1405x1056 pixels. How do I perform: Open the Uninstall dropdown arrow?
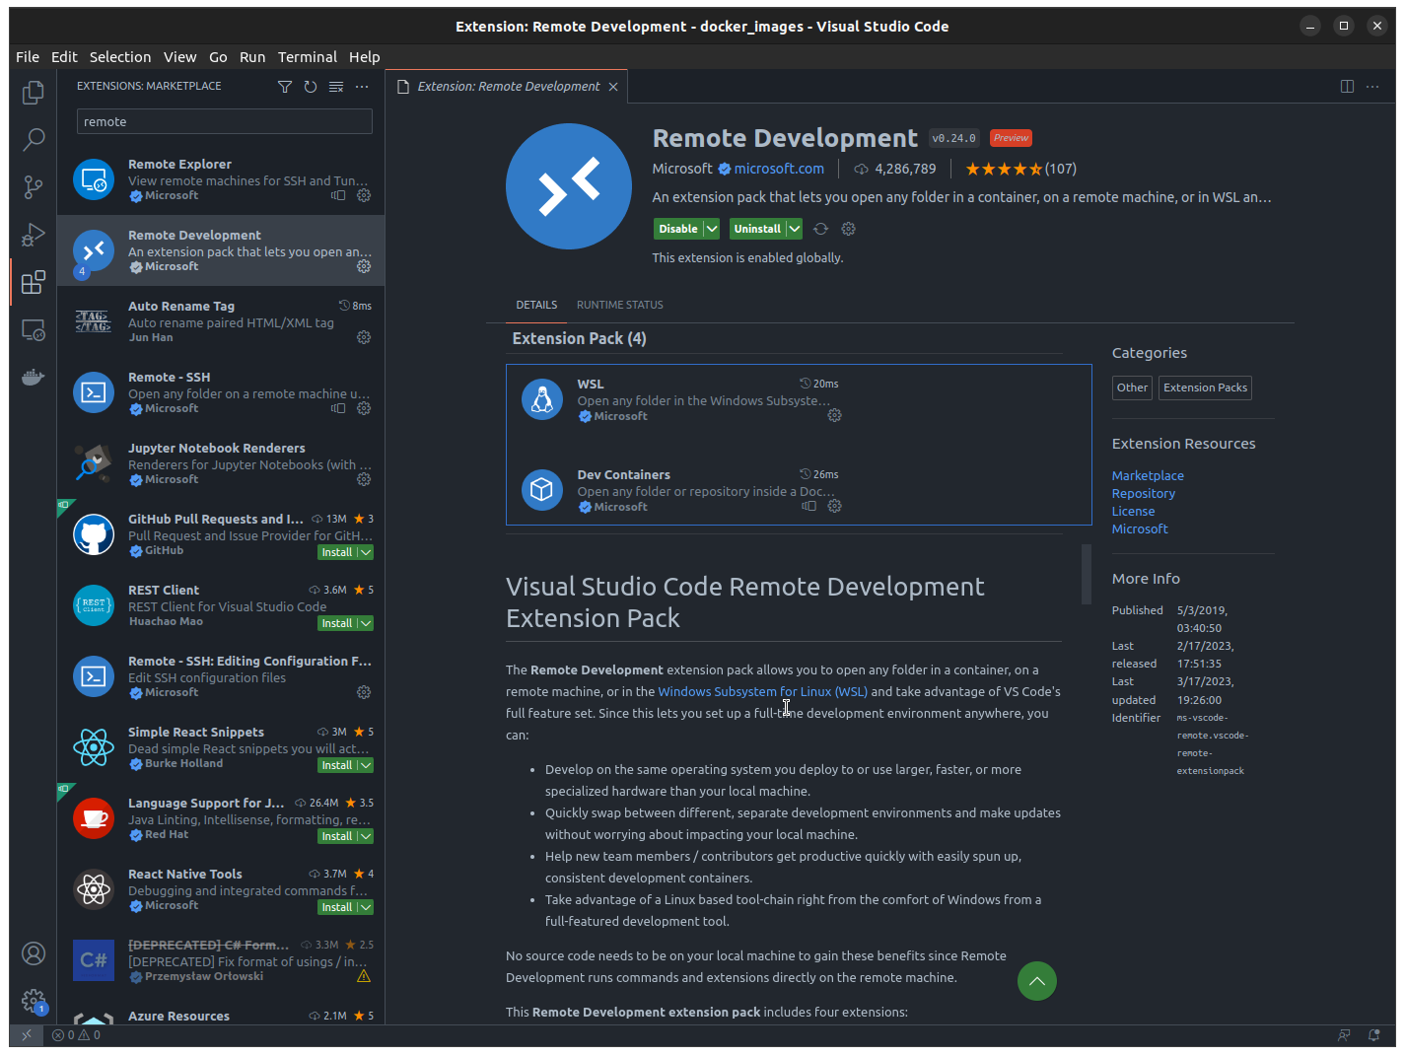pyautogui.click(x=794, y=228)
